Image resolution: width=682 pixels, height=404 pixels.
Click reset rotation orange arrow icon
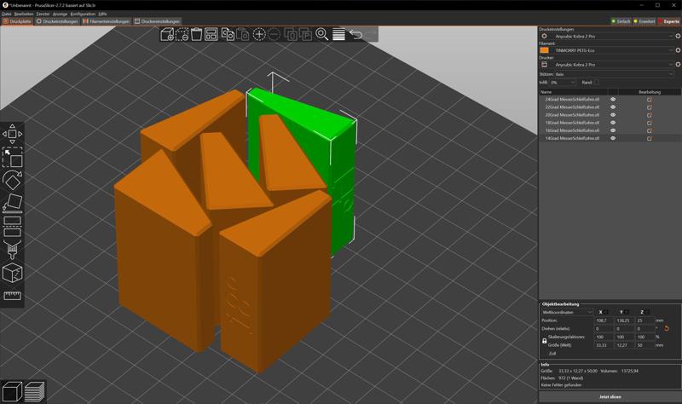click(667, 328)
